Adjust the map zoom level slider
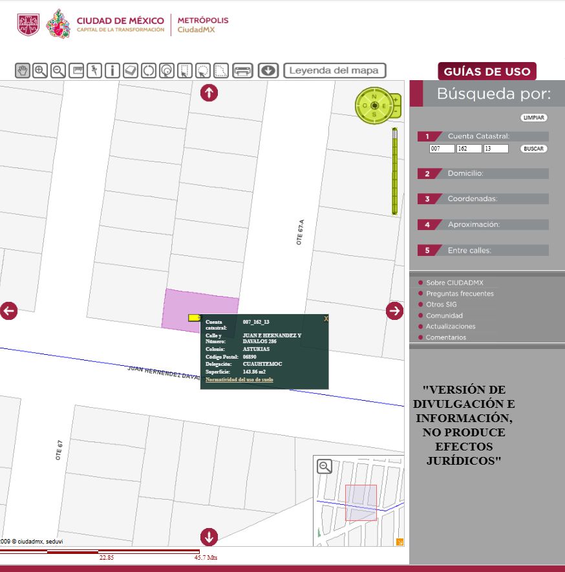This screenshot has width=565, height=572. pyautogui.click(x=395, y=171)
